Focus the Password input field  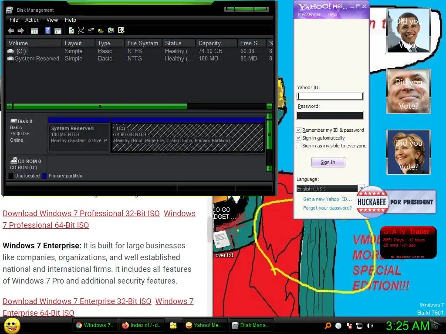[x=330, y=115]
